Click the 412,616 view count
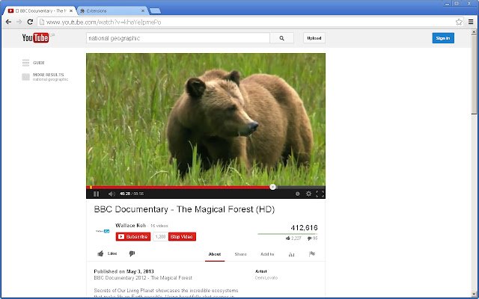Image resolution: width=479 pixels, height=299 pixels. click(x=304, y=227)
